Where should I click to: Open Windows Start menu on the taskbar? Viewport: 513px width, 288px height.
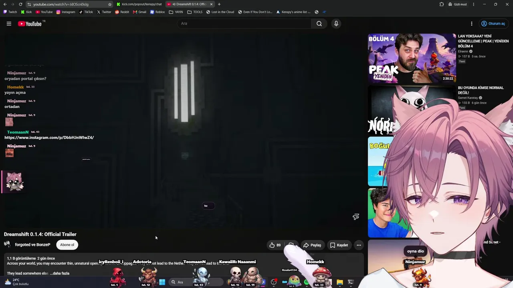162,282
